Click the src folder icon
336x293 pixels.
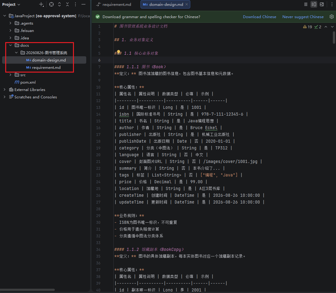point(17,75)
